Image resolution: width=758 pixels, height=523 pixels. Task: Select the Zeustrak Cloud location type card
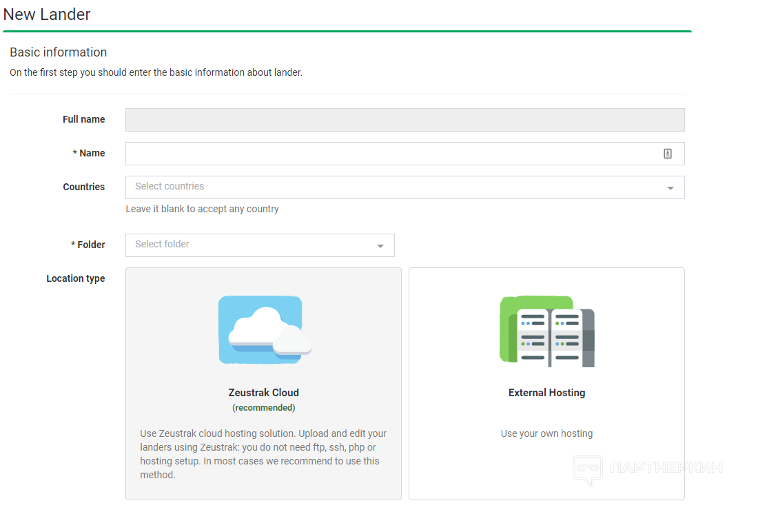click(x=263, y=384)
